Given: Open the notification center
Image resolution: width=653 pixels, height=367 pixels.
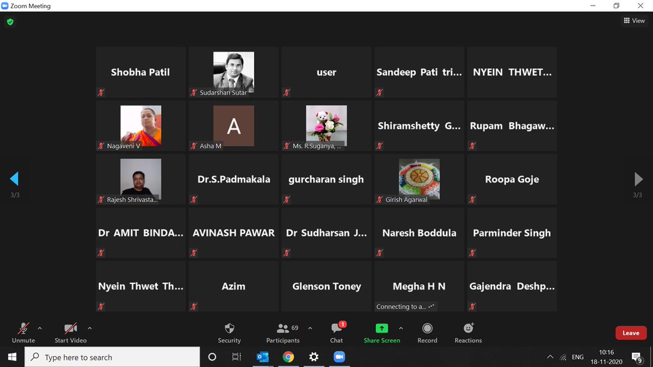Looking at the screenshot, I should tap(637, 357).
